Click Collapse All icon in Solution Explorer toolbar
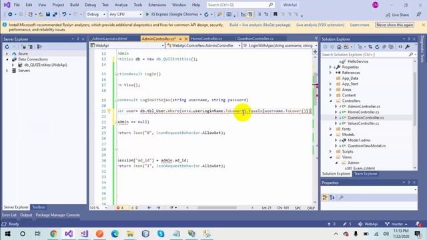This screenshot has width=427, height=240. pyautogui.click(x=384, y=47)
